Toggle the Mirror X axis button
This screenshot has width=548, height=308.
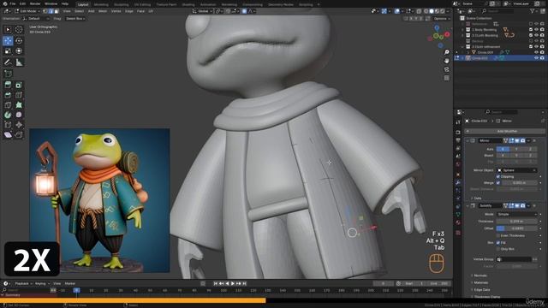(503, 149)
